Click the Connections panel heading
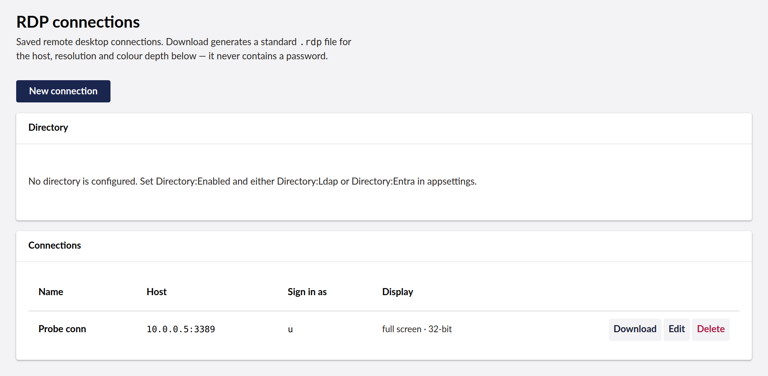Image resolution: width=768 pixels, height=376 pixels. (55, 245)
